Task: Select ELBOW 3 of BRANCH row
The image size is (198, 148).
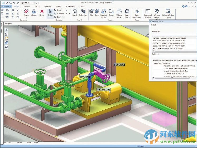Action: pyautogui.click(x=175, y=46)
